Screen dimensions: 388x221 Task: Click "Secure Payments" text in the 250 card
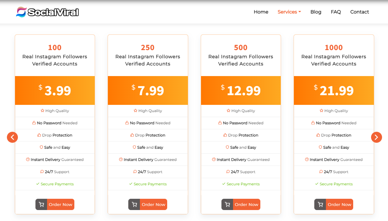[x=150, y=184]
